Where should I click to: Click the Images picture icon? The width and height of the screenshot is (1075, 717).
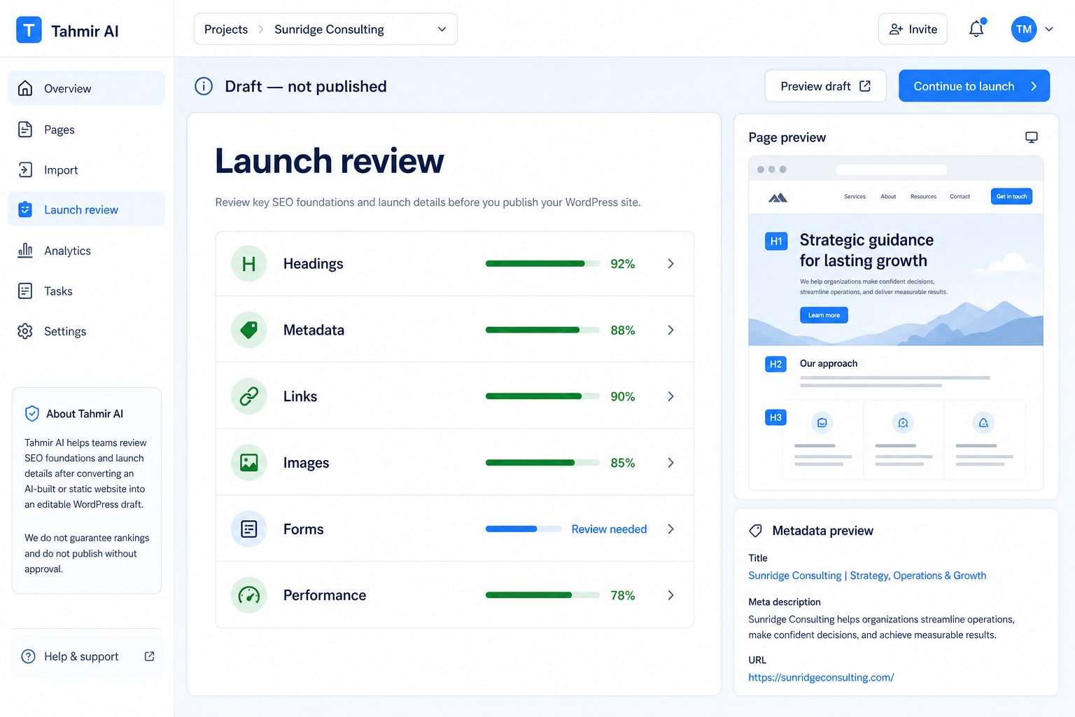coord(249,463)
